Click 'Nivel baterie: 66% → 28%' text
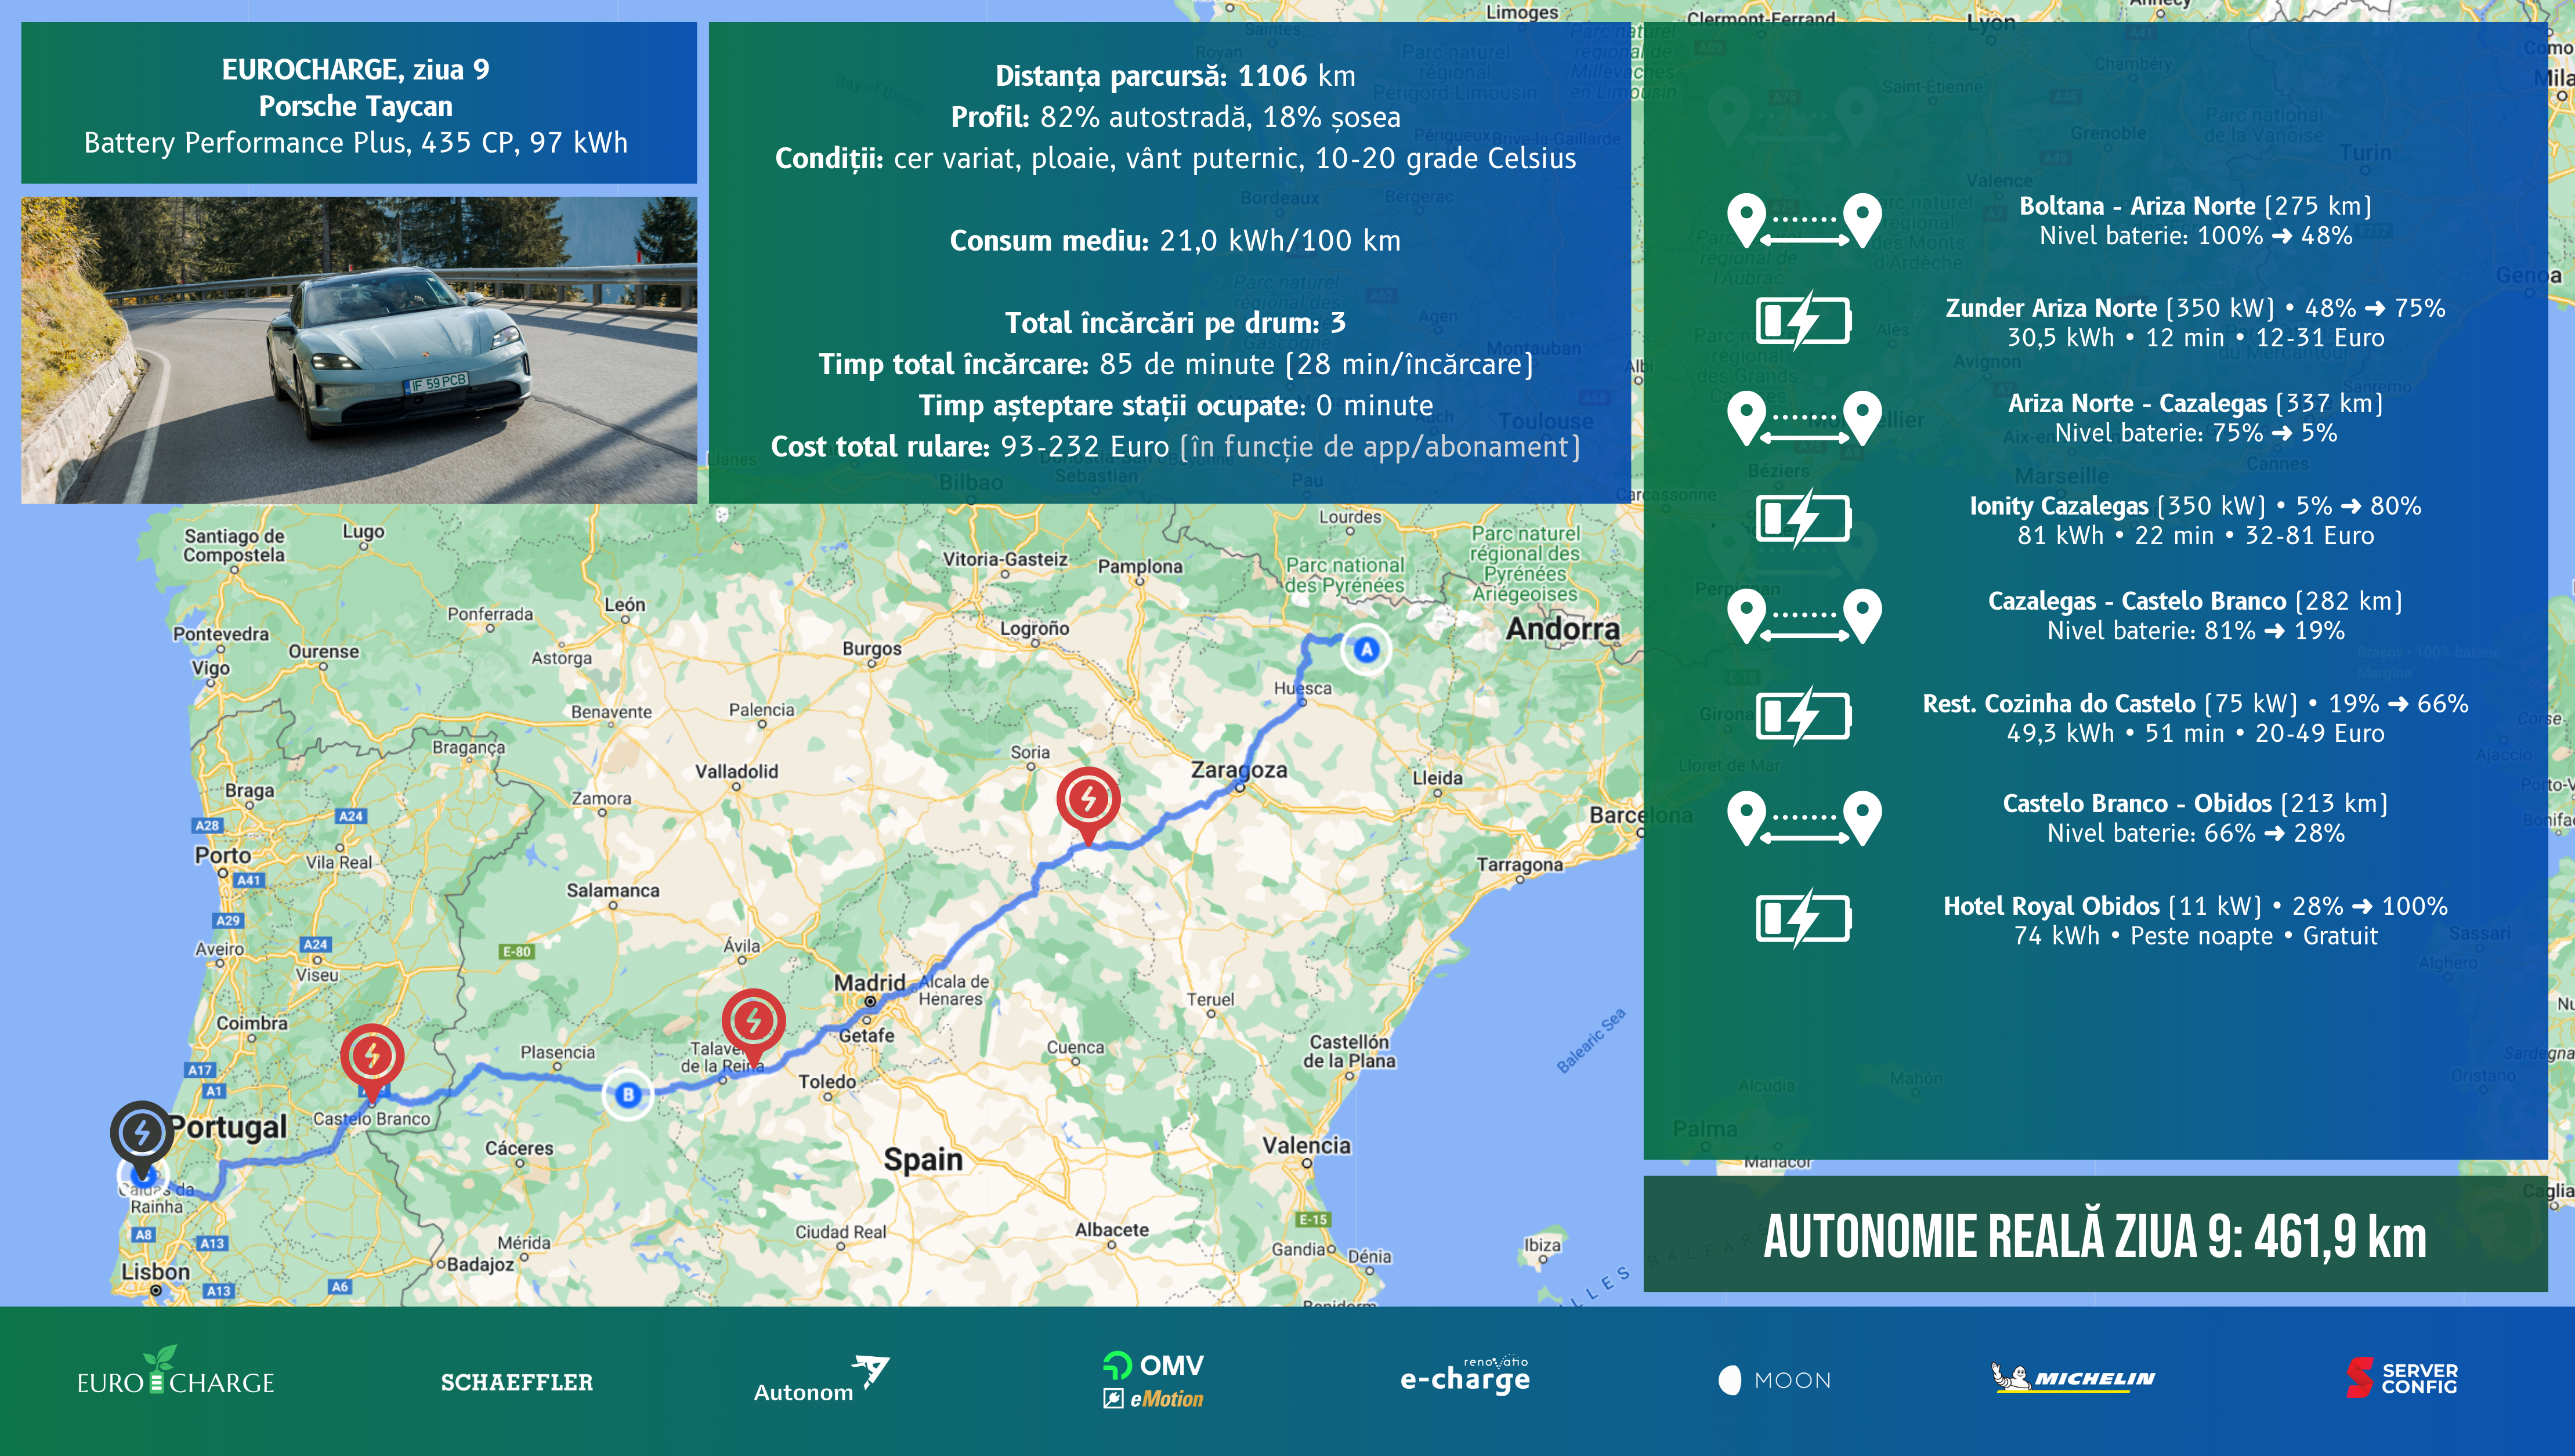2575x1456 pixels. 2195,833
